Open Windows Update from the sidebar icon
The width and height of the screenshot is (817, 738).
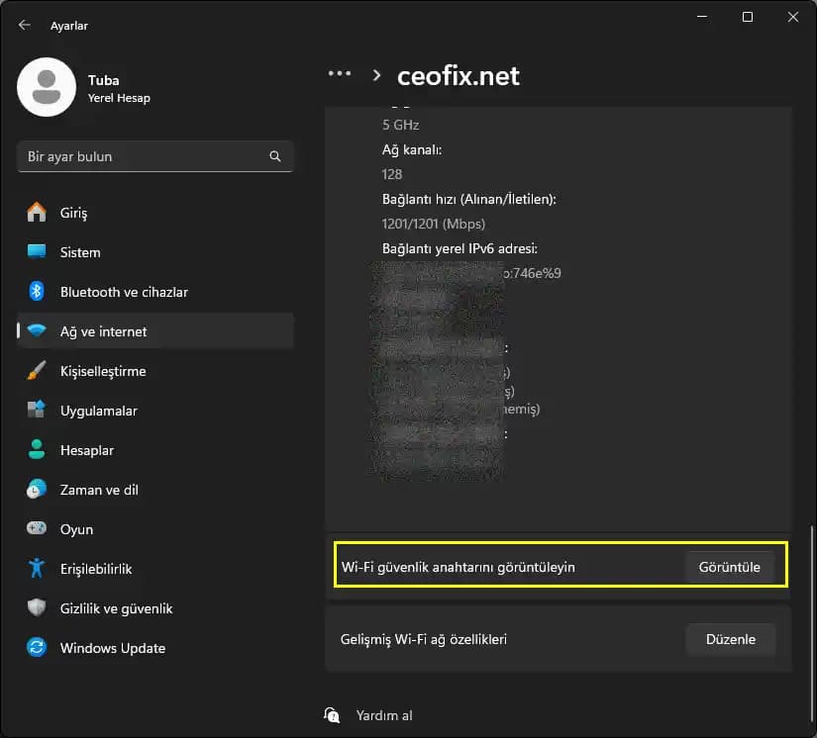36,648
